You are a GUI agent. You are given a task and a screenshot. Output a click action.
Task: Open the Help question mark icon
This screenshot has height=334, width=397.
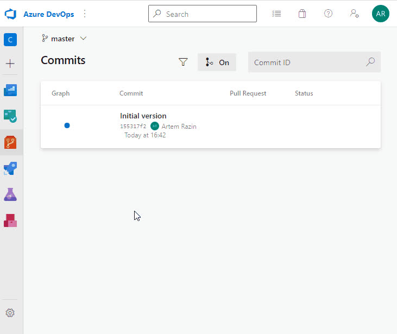point(328,14)
